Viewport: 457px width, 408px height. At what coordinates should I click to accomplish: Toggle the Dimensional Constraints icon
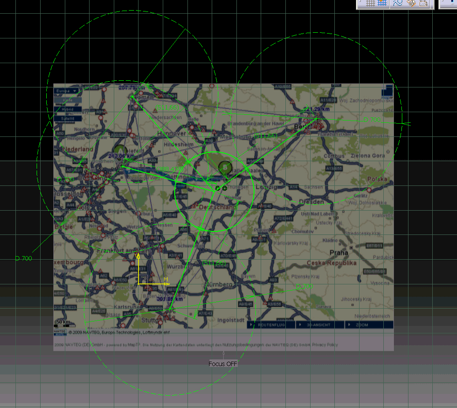423,3
